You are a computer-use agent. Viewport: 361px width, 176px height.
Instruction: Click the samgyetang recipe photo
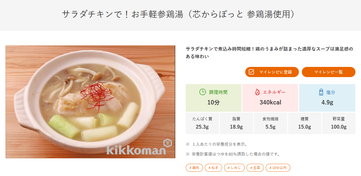pos(90,102)
